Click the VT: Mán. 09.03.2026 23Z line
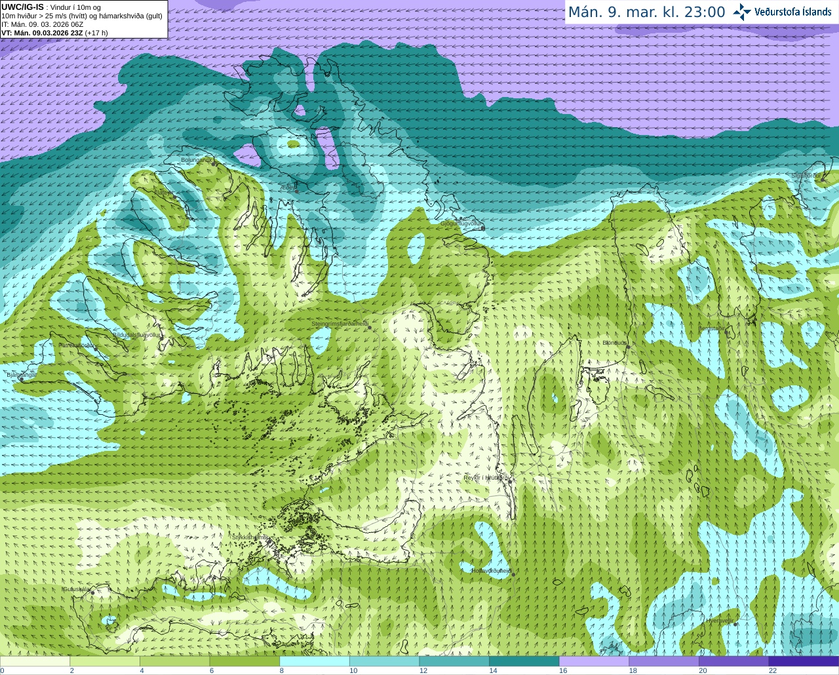Image resolution: width=839 pixels, height=675 pixels. point(54,33)
